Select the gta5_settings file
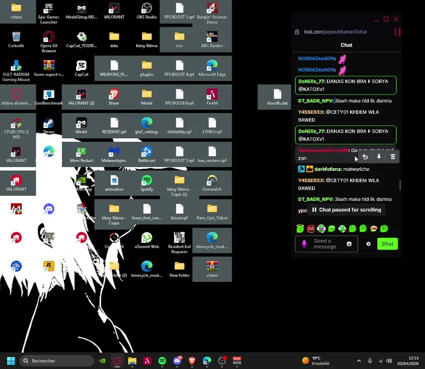 click(x=147, y=126)
